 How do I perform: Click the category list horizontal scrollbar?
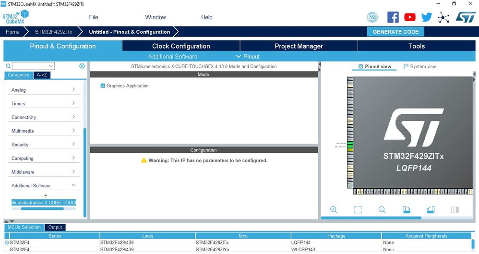[x=42, y=209]
